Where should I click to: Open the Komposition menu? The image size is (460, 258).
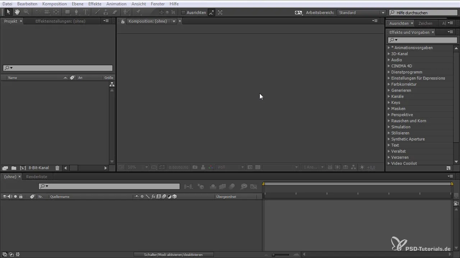pos(54,4)
